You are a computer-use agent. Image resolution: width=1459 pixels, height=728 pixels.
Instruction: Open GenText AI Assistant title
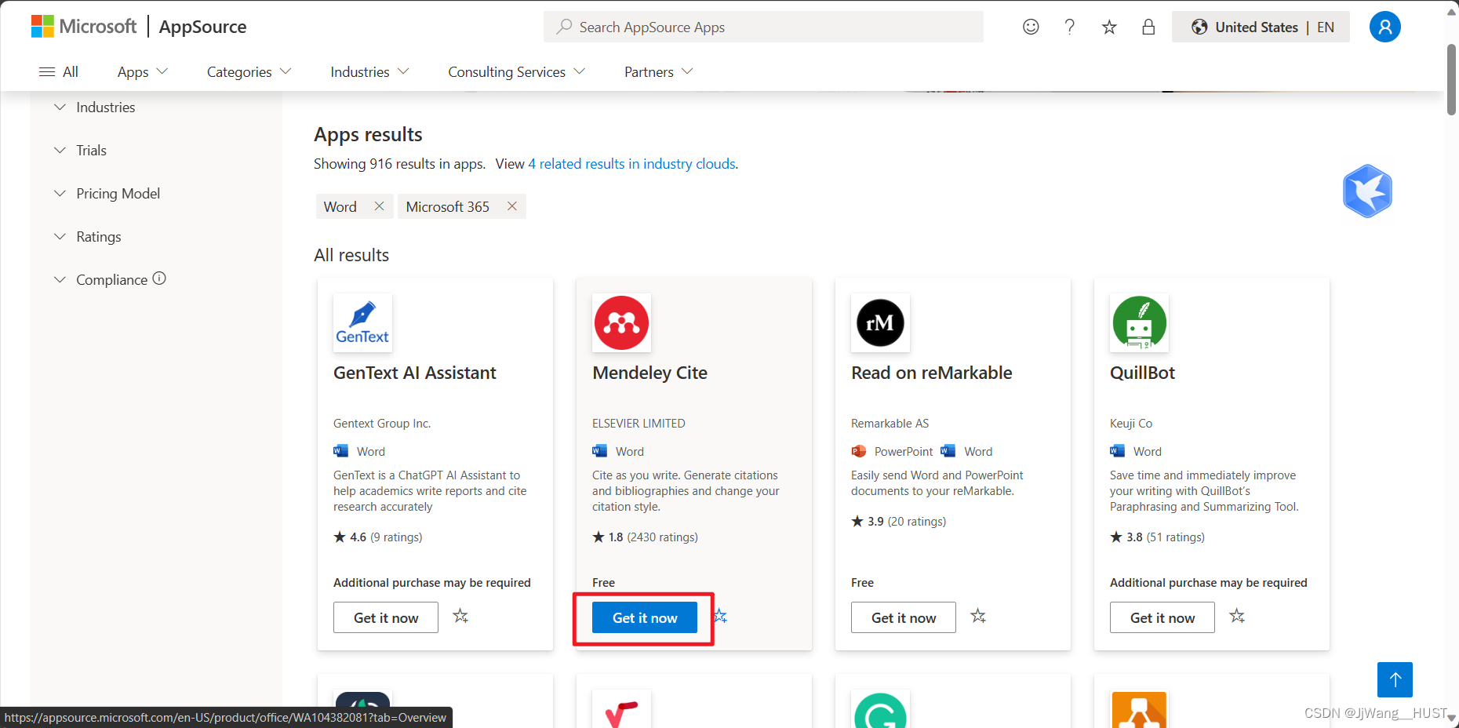point(415,373)
